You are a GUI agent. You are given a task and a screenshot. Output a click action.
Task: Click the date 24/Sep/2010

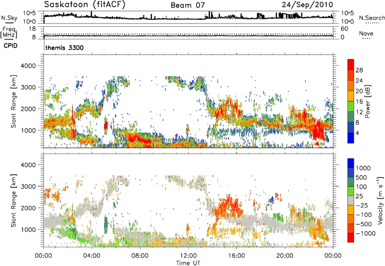[x=308, y=5]
